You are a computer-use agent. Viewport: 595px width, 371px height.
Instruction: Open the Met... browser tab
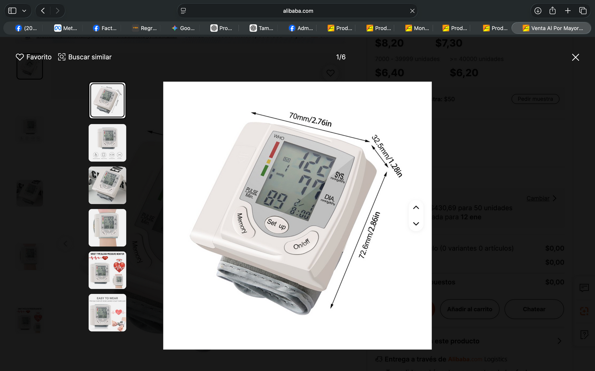(66, 28)
